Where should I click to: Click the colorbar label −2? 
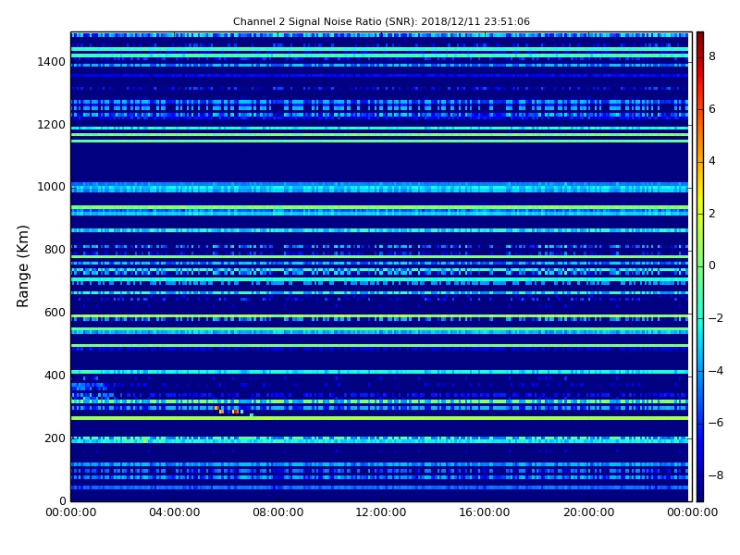pos(715,318)
